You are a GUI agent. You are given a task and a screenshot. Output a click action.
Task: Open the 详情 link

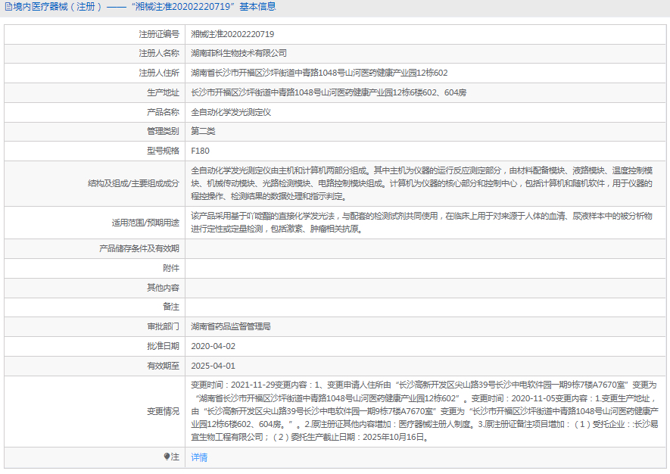coord(199,457)
